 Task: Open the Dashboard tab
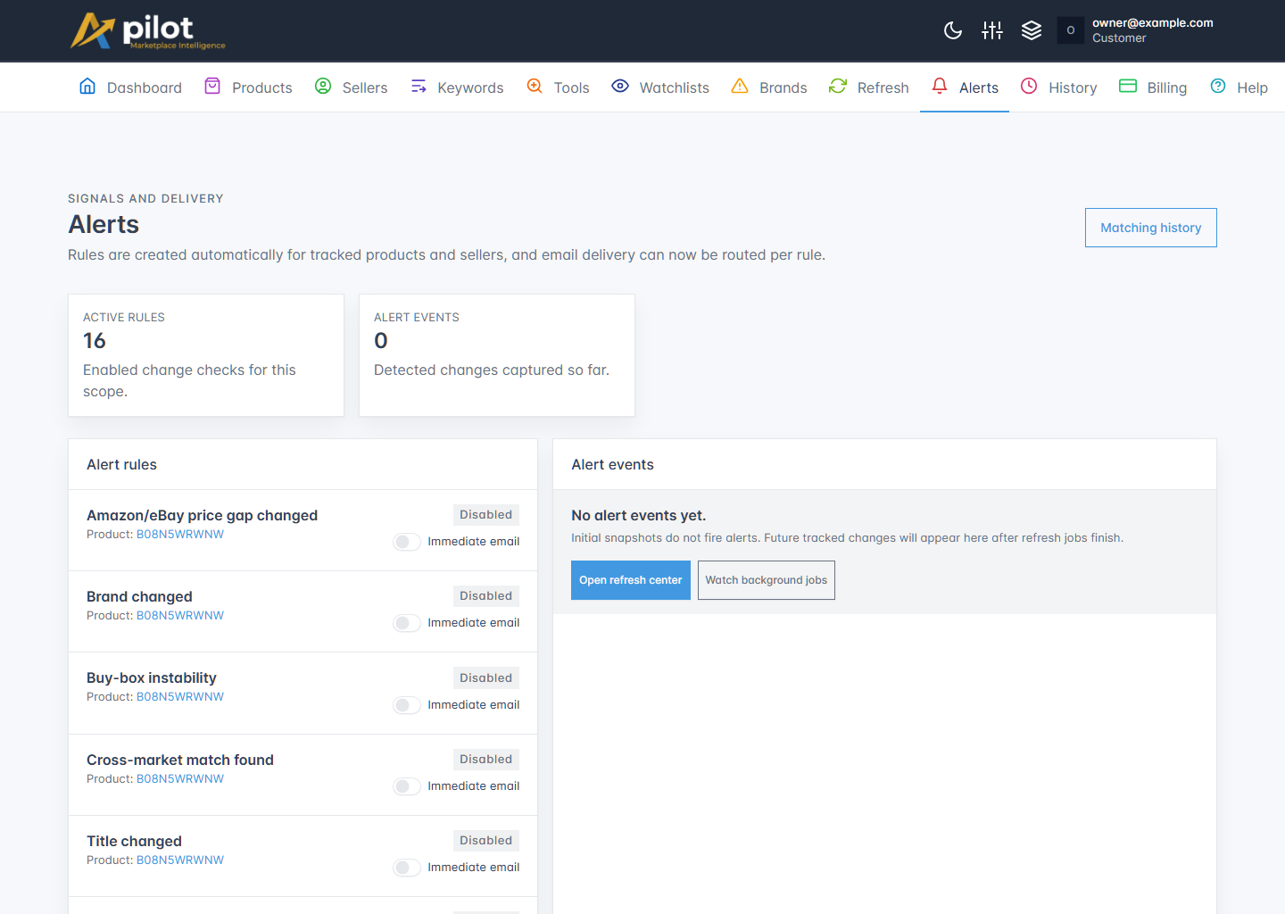[130, 87]
